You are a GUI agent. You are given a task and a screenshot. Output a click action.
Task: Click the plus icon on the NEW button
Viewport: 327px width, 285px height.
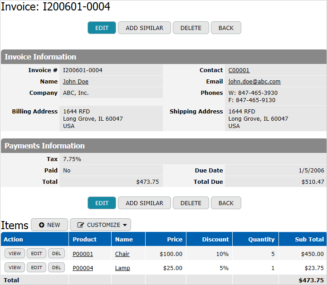coord(42,225)
